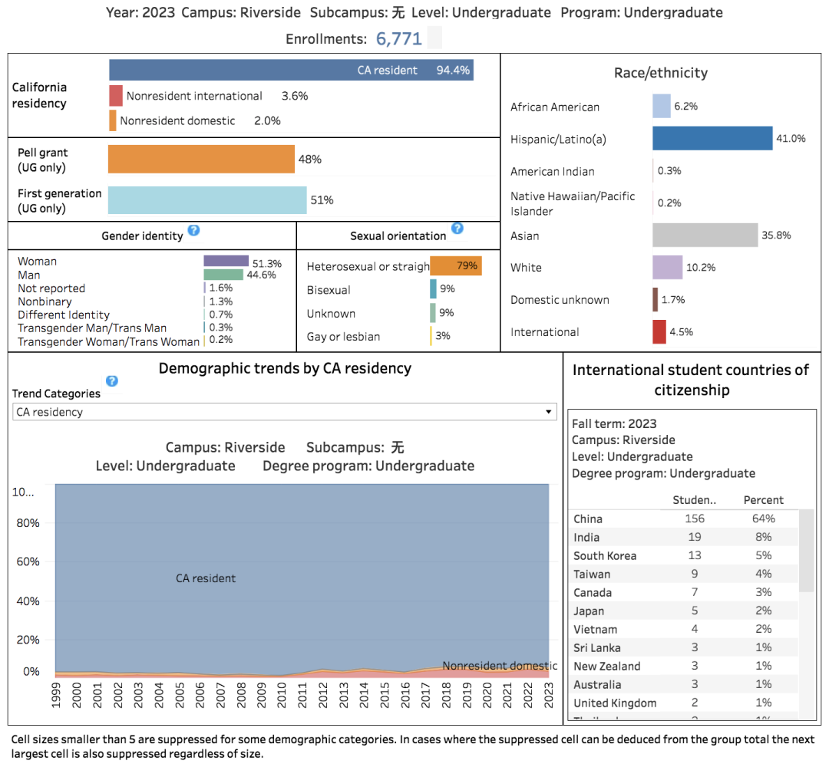Click the 'Demographic trends by CA residency' title

(285, 368)
